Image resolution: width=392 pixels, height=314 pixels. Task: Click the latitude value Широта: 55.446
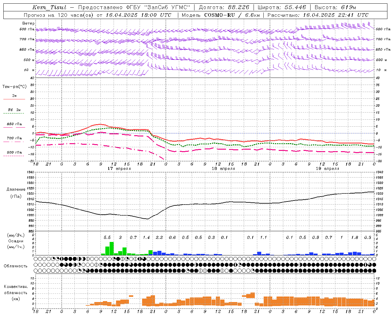point(282,7)
